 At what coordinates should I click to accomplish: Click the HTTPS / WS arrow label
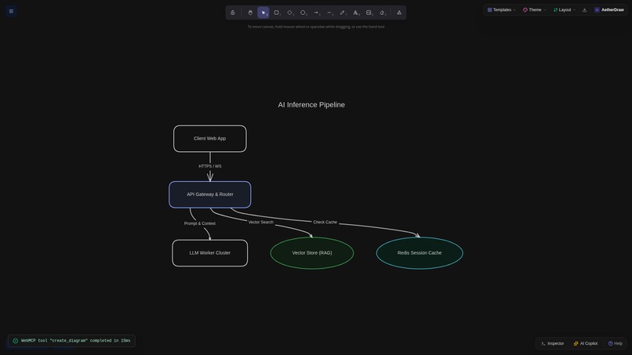(210, 166)
